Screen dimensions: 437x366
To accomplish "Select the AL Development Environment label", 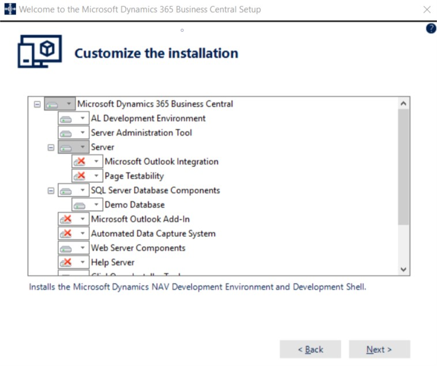I will (148, 119).
